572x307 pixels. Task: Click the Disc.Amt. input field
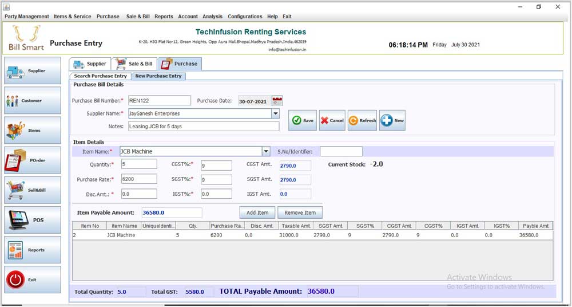click(139, 194)
